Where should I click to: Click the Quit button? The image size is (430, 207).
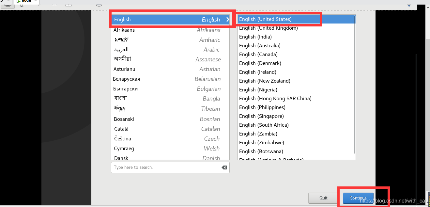[x=323, y=198]
